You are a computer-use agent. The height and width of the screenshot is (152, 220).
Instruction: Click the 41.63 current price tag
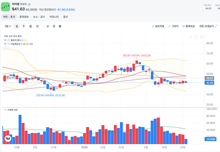209,83
